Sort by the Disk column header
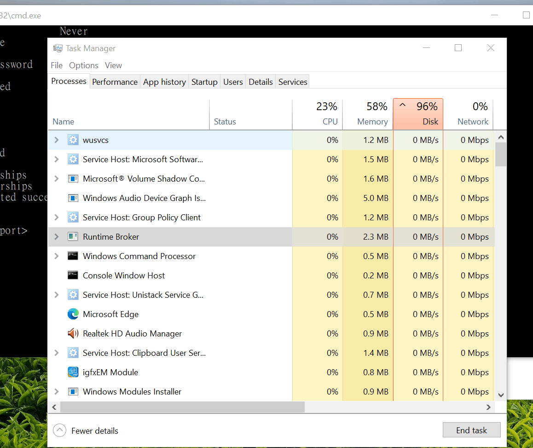Image resolution: width=533 pixels, height=448 pixels. (x=418, y=114)
